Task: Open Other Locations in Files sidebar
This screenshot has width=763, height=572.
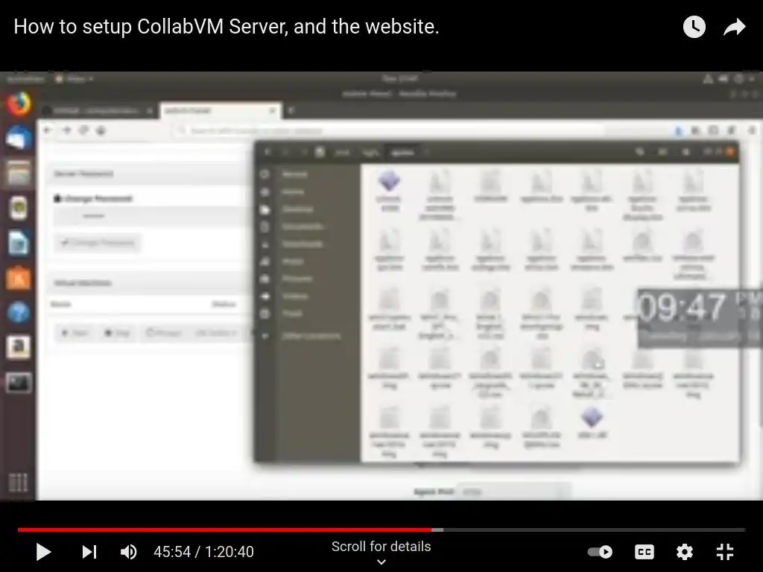Action: 311,336
